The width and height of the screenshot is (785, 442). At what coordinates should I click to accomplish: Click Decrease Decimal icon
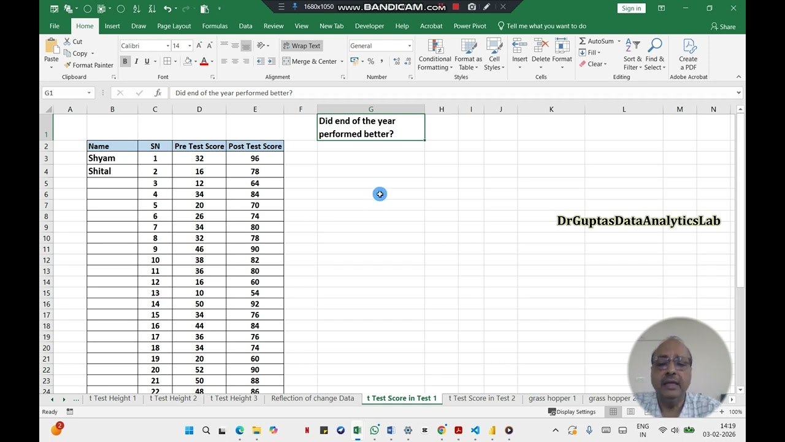407,61
